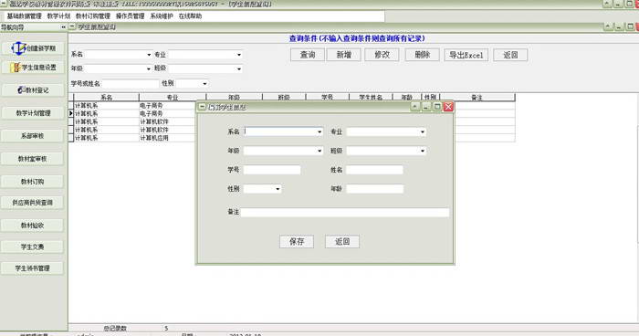Click the row pointer arrow beside the second 电子商务 row
The width and height of the screenshot is (639, 336).
pyautogui.click(x=71, y=113)
